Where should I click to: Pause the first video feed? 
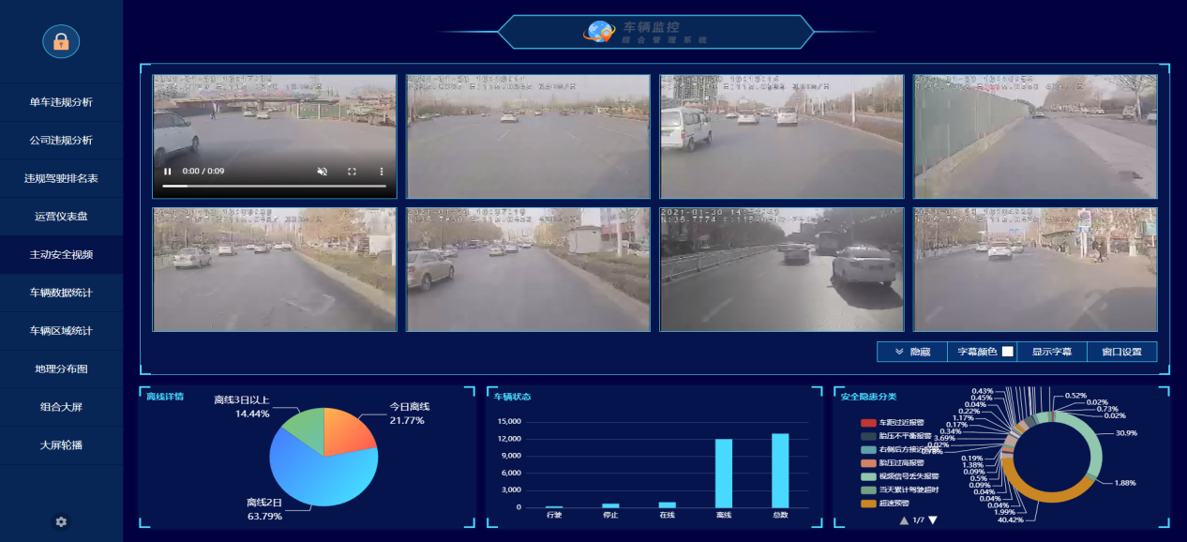click(x=168, y=172)
